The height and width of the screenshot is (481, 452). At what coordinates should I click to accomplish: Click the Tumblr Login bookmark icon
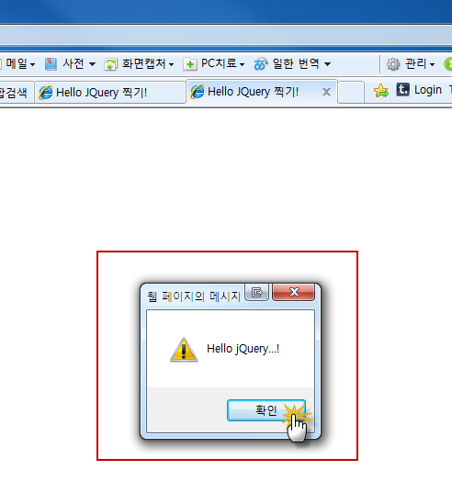point(402,90)
